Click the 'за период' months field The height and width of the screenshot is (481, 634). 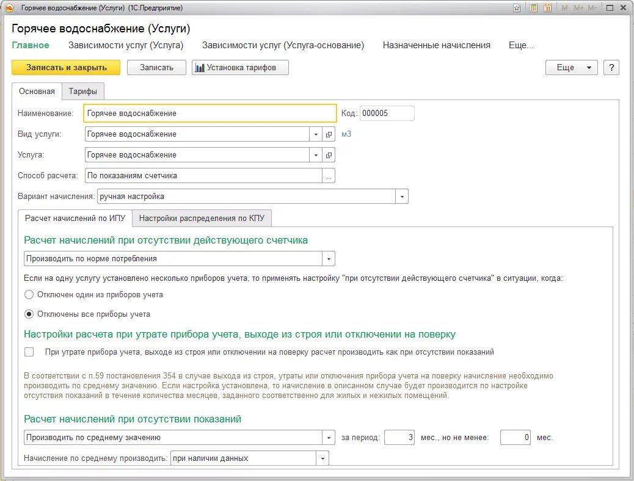(399, 437)
